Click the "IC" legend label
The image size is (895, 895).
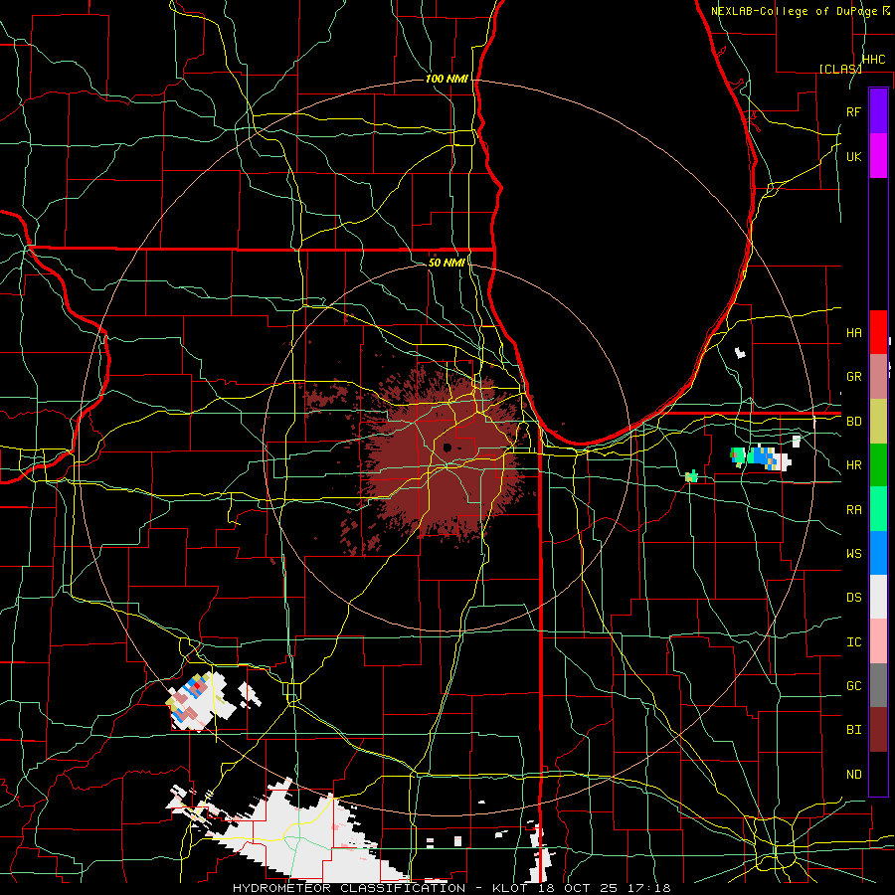click(x=853, y=642)
